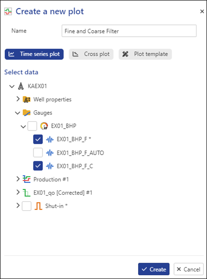Expand the Well properties node
This screenshot has height=279, width=207.
coord(18,99)
